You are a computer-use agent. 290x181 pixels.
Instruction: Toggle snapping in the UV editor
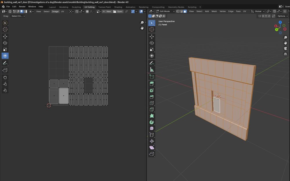pos(77,12)
